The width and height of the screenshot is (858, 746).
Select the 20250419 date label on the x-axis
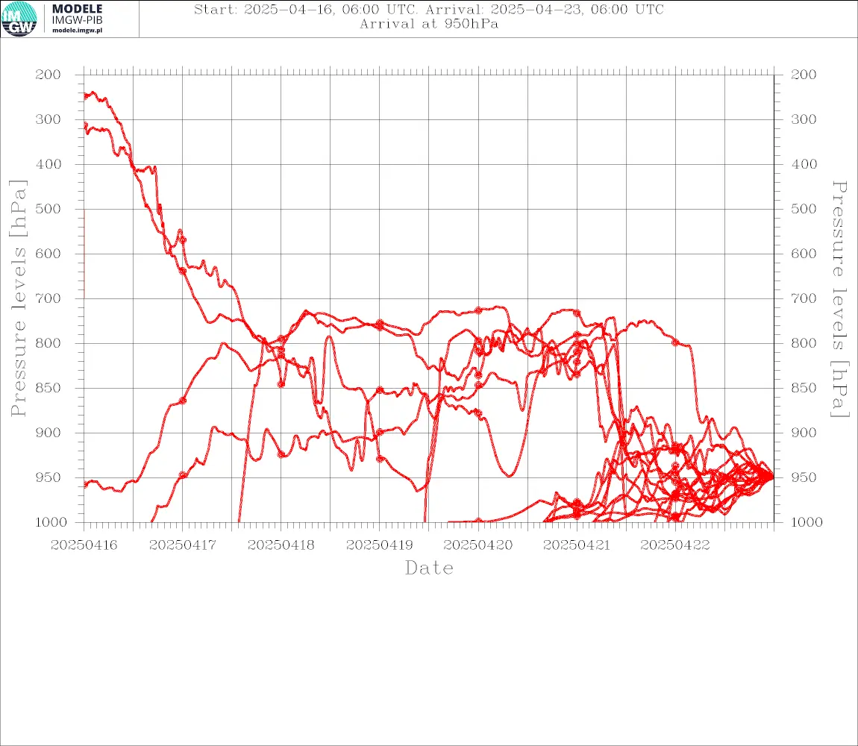(x=379, y=545)
